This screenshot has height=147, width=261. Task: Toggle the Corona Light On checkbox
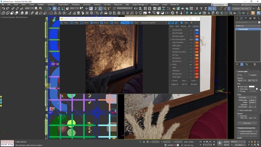tap(239, 75)
